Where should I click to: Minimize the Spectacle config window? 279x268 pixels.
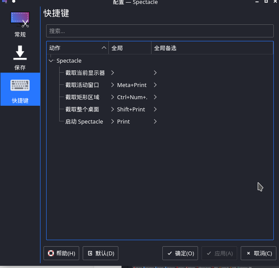point(257,1)
